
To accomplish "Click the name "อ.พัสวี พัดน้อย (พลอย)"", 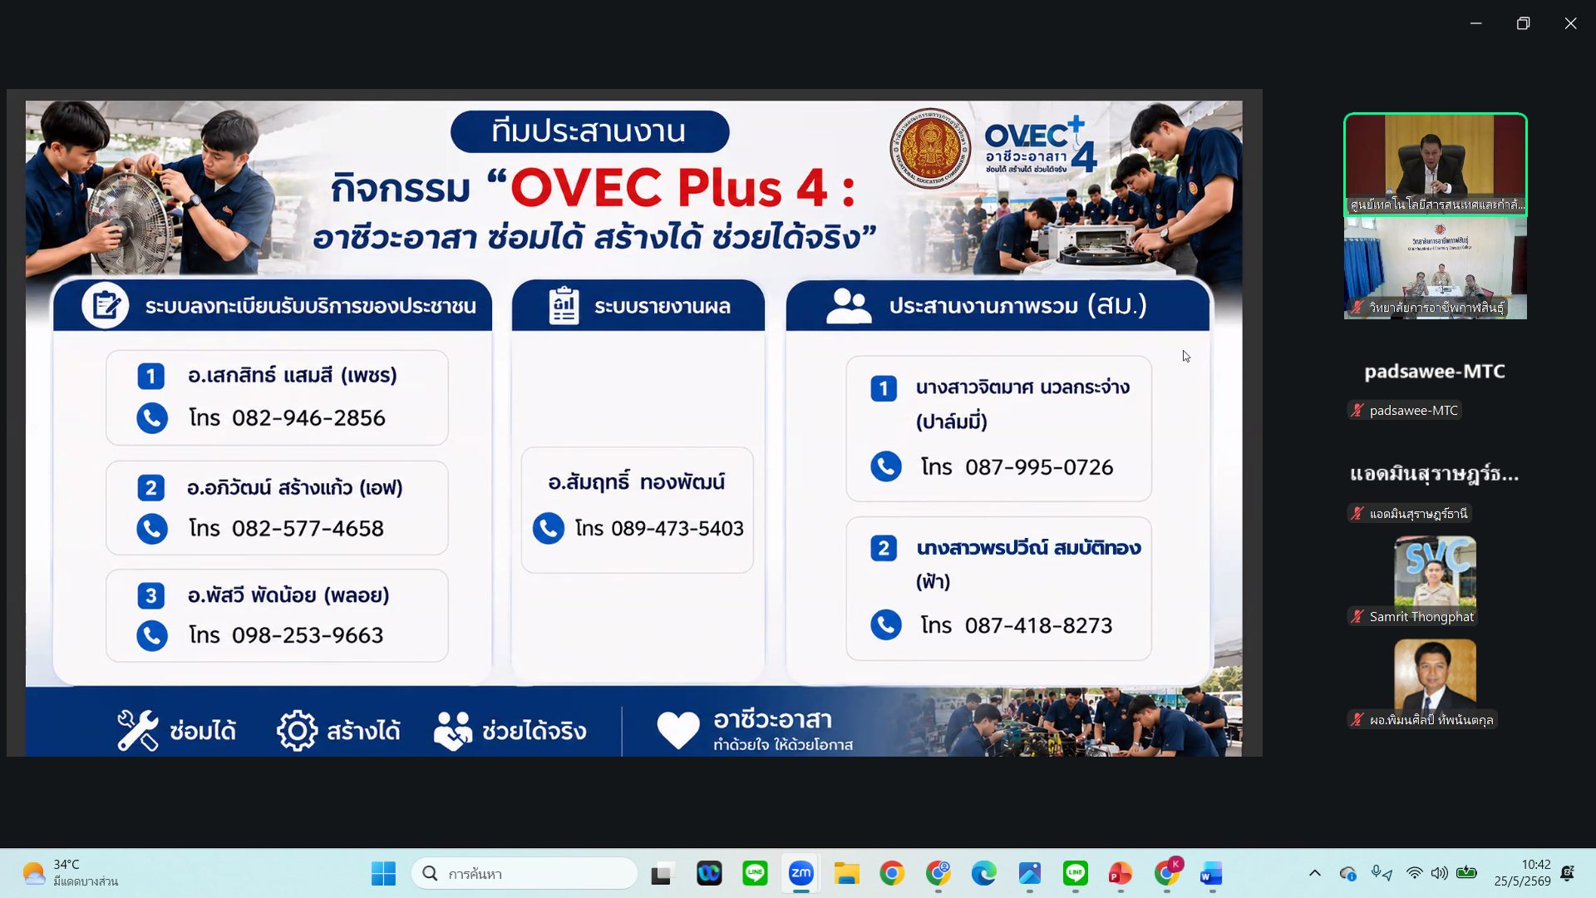I will (x=288, y=595).
